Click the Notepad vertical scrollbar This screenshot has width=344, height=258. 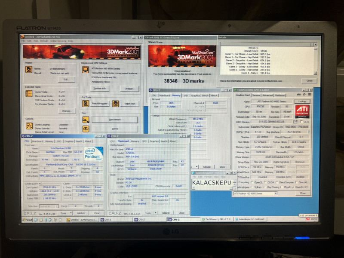click(x=235, y=183)
